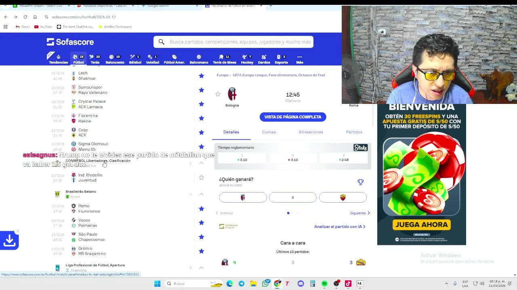This screenshot has width=517, height=290.
Task: Toggle favorite star for Vasco vs Palmeiras
Action: click(x=201, y=222)
